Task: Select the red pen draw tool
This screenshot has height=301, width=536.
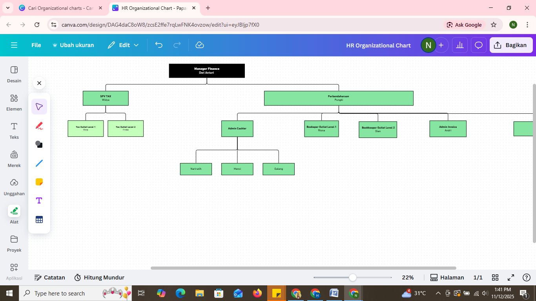Action: pyautogui.click(x=39, y=126)
